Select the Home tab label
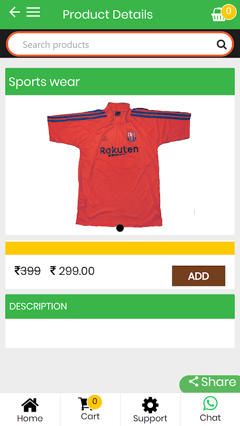Screen dimensions: 240x426 point(30,418)
